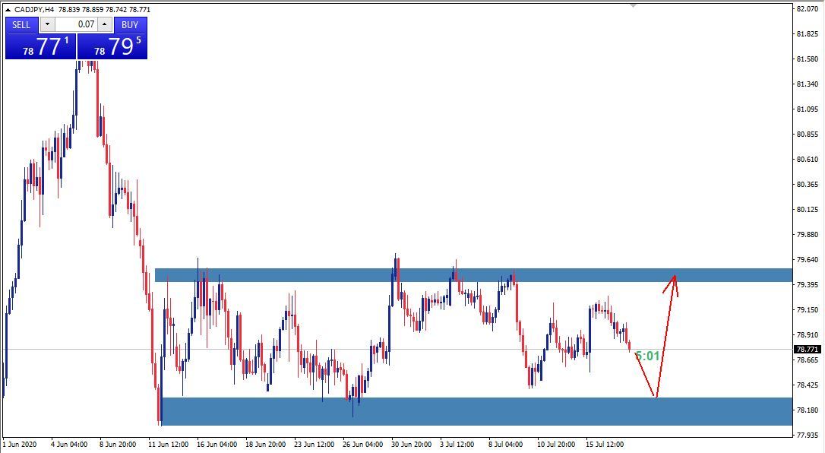Click the 30 Jun 20:00 time label

point(412,445)
